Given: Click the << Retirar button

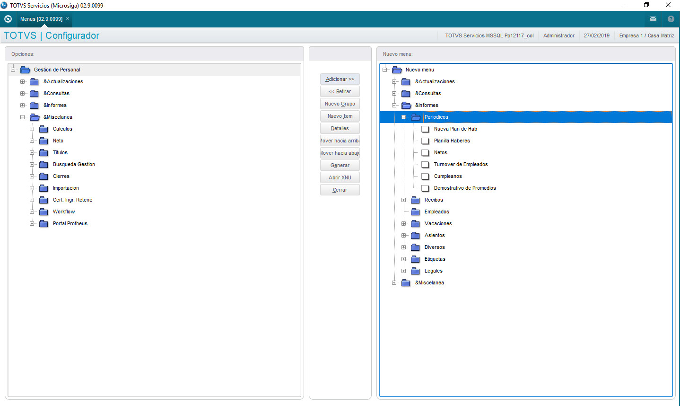Looking at the screenshot, I should point(340,91).
